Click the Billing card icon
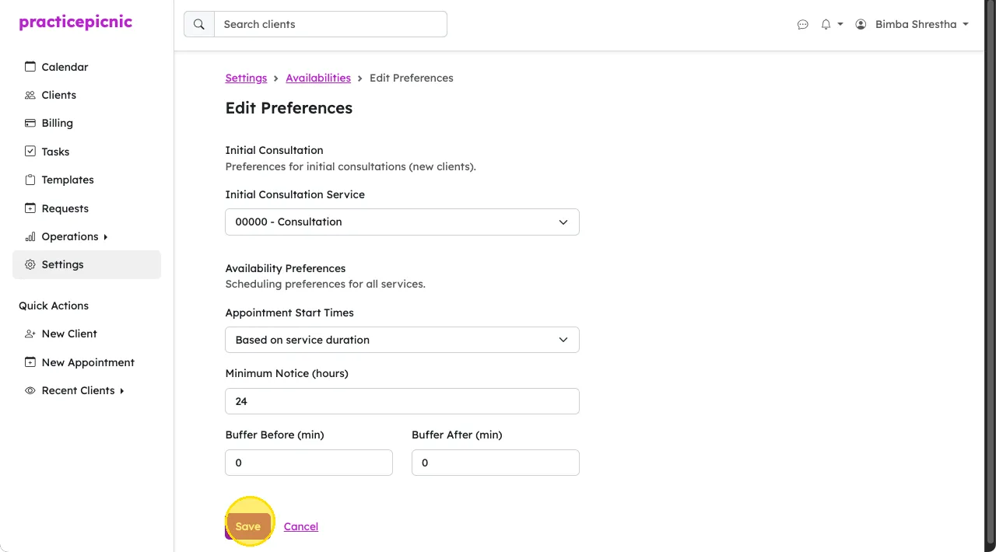Image resolution: width=996 pixels, height=552 pixels. 30,123
